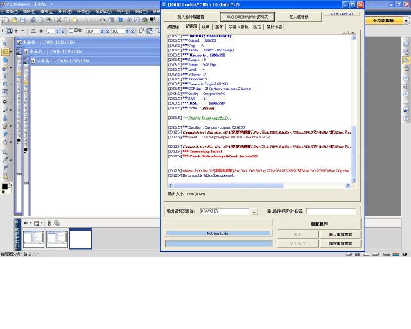Image resolution: width=411 pixels, height=329 pixels.
Task: Toggle the 固定 checkbox on attribute bar
Action: coord(71,31)
